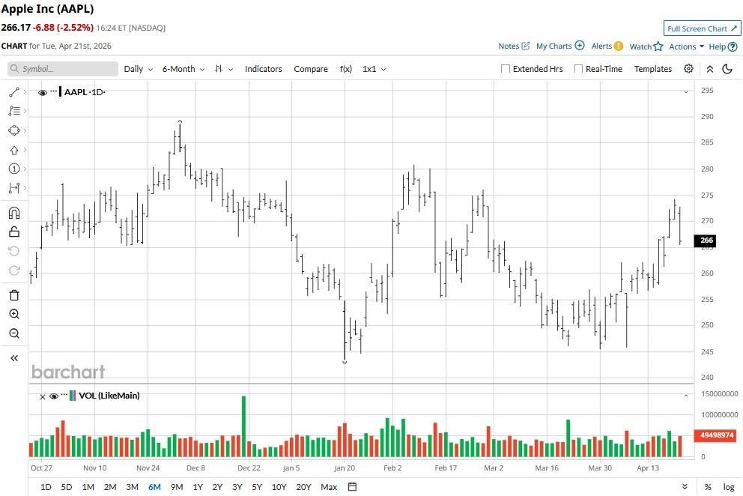This screenshot has width=743, height=496.
Task: Toggle the magnet snap tool
Action: point(13,213)
